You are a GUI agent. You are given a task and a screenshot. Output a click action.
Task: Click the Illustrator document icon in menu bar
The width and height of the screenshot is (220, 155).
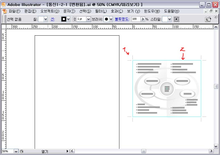point(4,11)
